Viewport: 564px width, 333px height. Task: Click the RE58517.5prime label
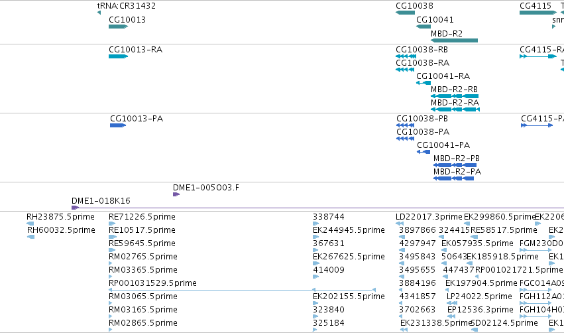pyautogui.click(x=504, y=230)
